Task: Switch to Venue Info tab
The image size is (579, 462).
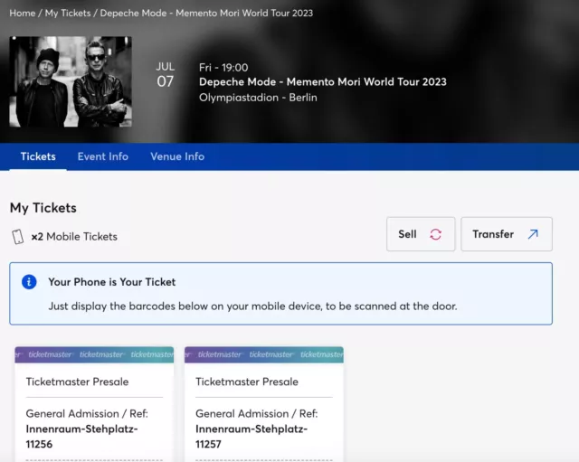Action: click(x=177, y=156)
